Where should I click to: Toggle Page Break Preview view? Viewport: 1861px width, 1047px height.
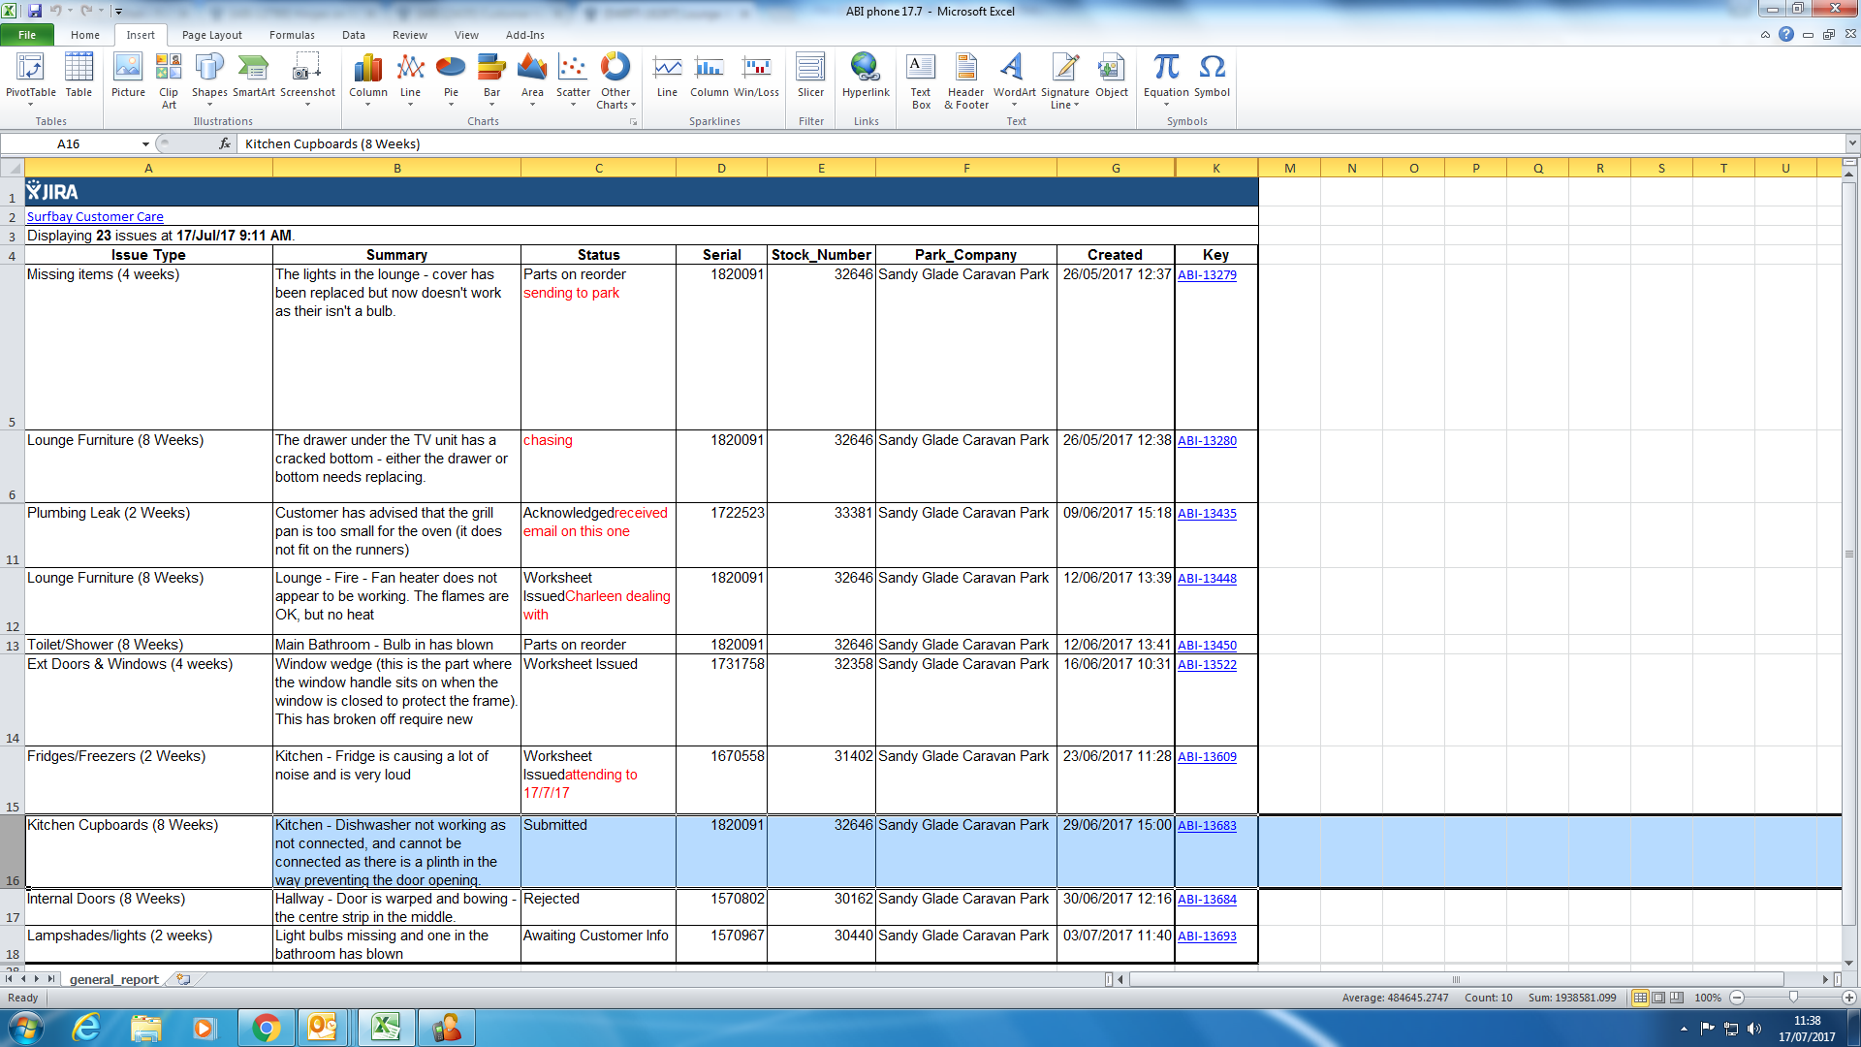(x=1677, y=998)
